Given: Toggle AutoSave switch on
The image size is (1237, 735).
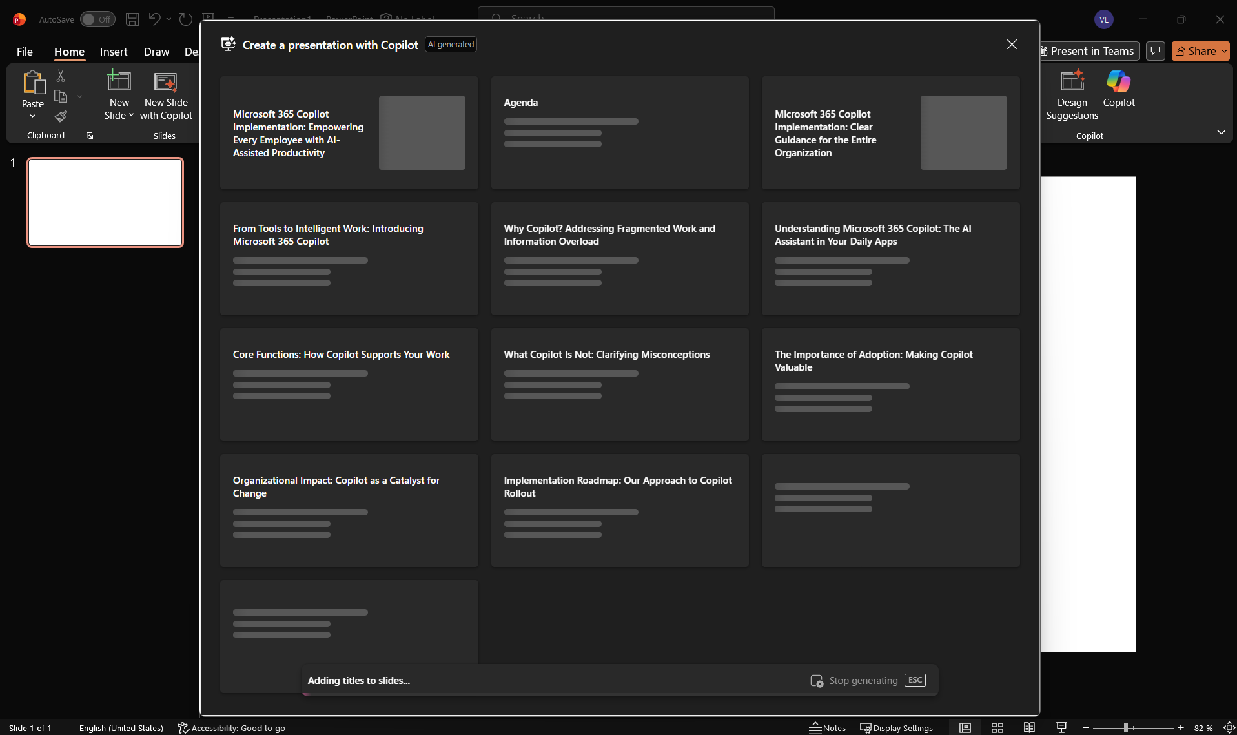Looking at the screenshot, I should coord(97,19).
